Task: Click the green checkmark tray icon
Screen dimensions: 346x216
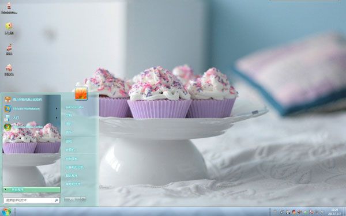Action: click(x=306, y=212)
